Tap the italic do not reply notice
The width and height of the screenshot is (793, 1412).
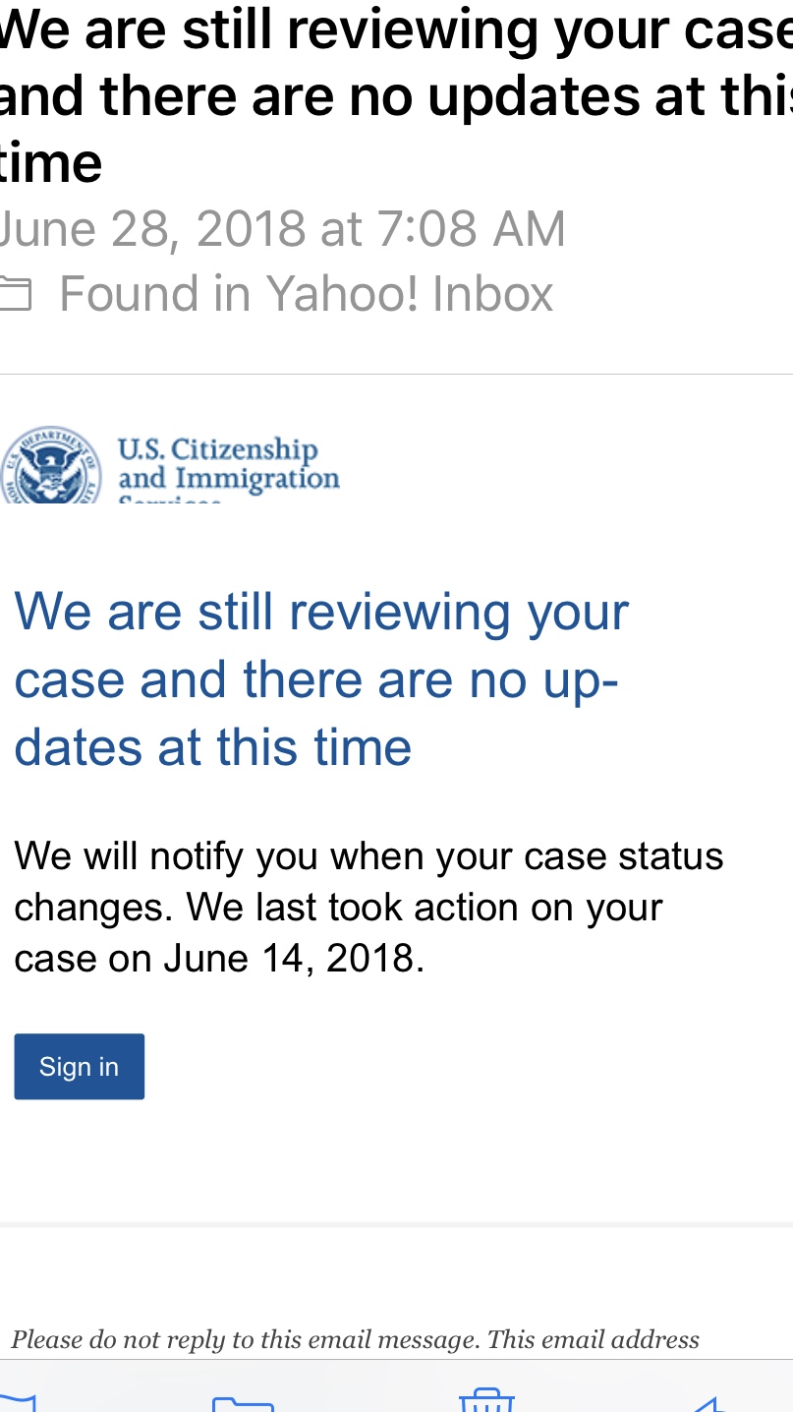[x=355, y=1339]
